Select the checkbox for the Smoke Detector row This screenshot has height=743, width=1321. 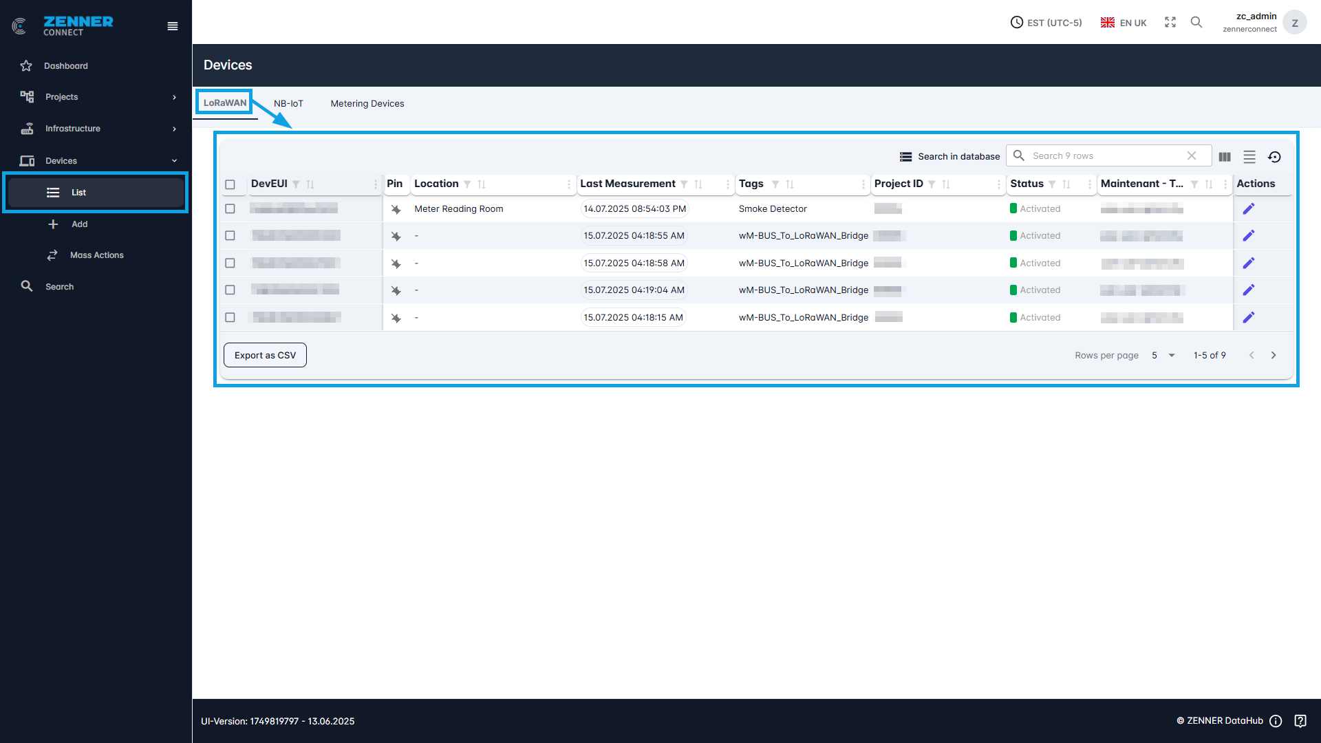[x=230, y=208]
